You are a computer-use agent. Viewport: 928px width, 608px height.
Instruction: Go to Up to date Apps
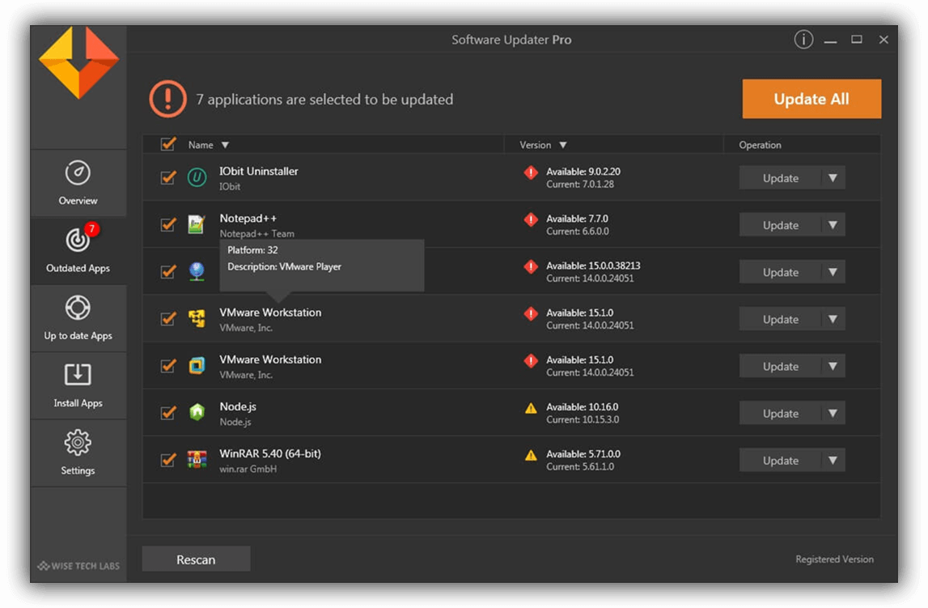78,318
